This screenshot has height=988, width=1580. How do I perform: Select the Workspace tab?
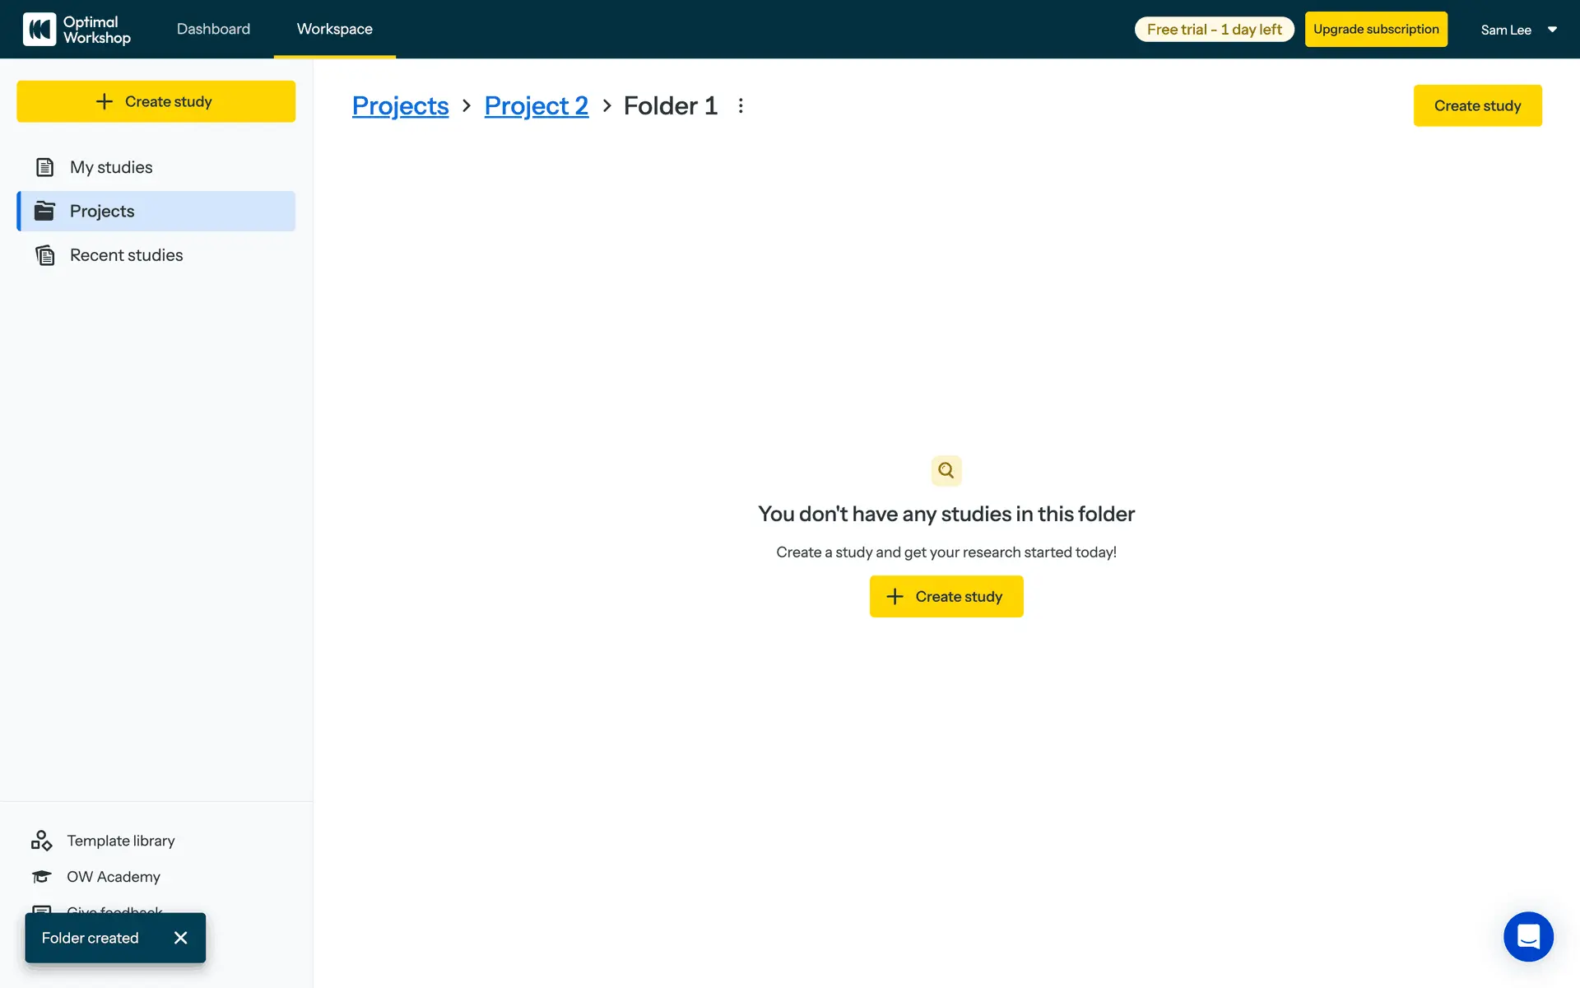coord(334,29)
